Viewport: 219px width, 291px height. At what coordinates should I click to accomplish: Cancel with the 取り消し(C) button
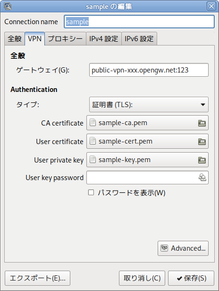click(142, 278)
